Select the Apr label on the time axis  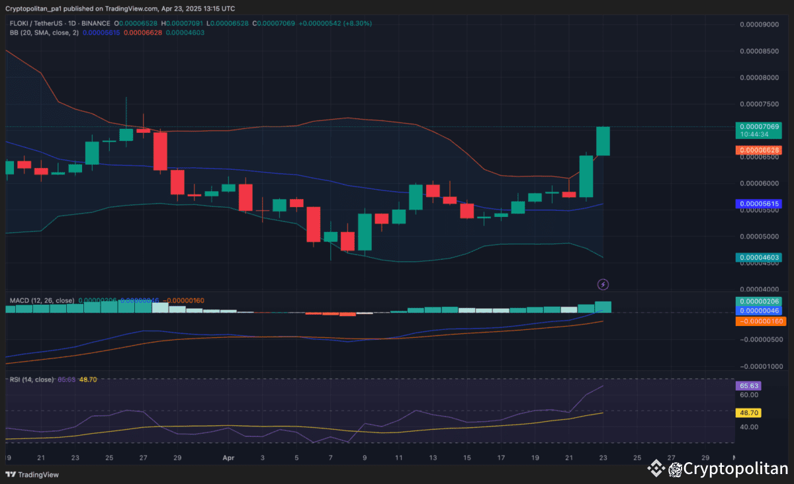point(228,457)
